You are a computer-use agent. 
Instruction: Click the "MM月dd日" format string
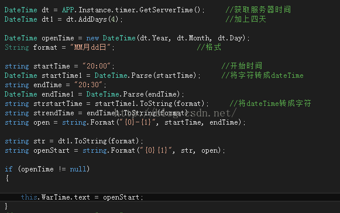pos(90,47)
